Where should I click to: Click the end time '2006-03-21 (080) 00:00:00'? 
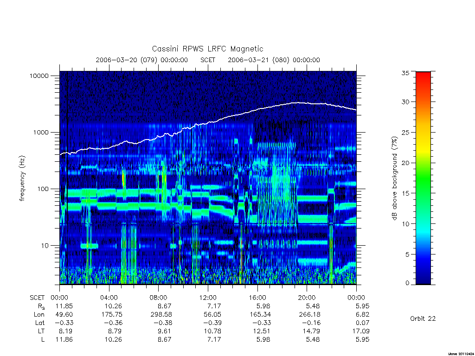274,60
